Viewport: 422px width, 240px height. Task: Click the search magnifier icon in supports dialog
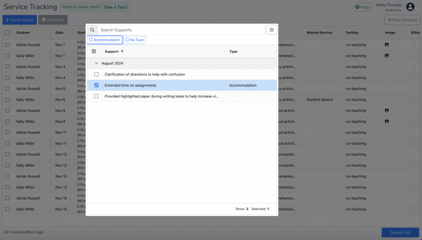92,30
